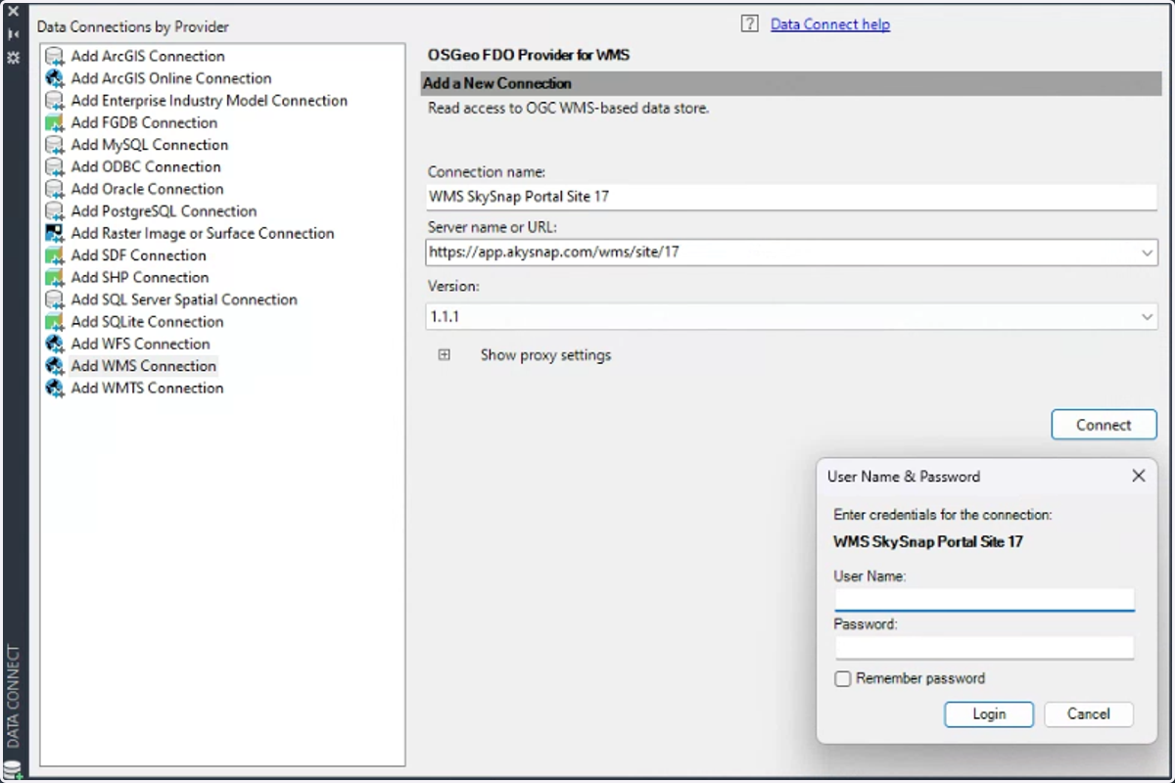Click the WMTS Connection globe icon

click(55, 389)
